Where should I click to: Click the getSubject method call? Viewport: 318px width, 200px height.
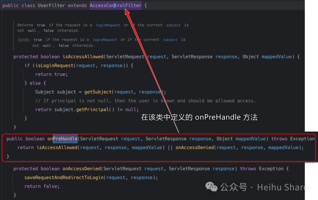coord(98,92)
